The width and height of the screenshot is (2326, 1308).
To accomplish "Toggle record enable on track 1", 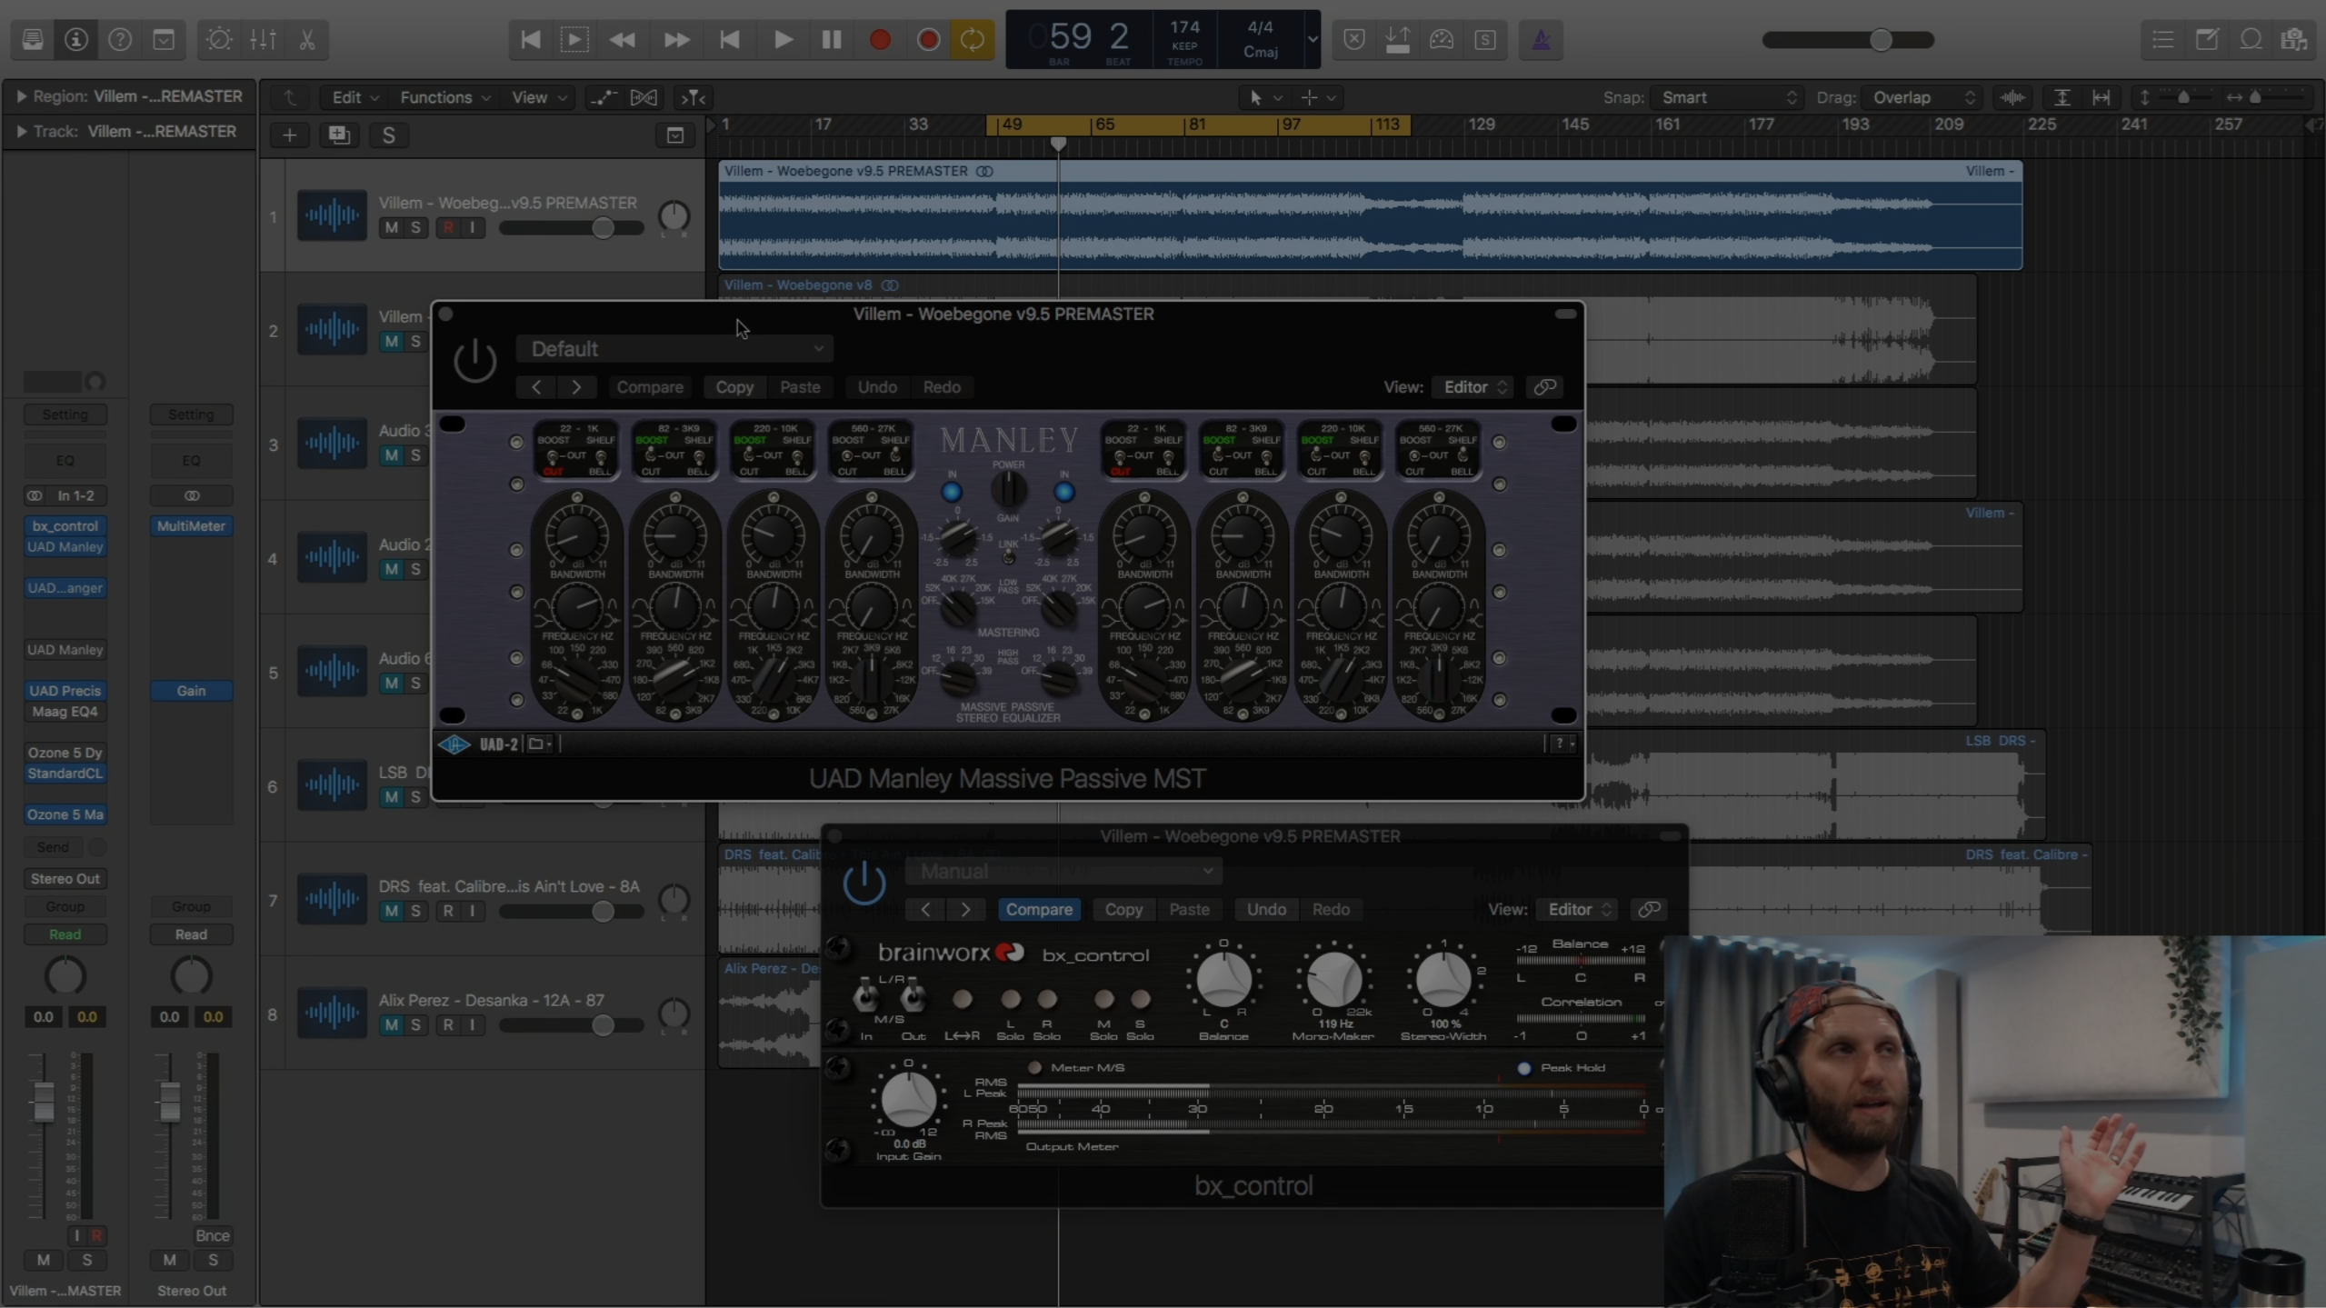I will point(448,227).
